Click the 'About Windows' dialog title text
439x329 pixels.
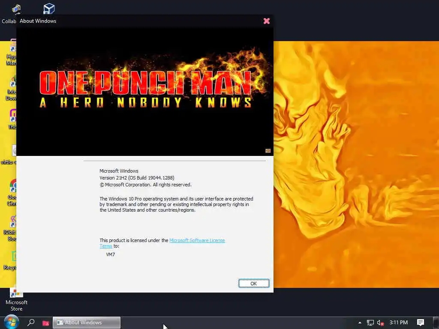coord(38,21)
